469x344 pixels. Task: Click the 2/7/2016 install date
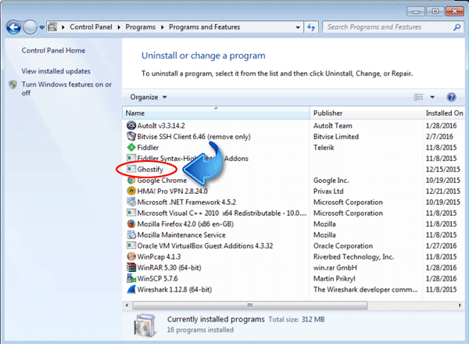tap(439, 137)
